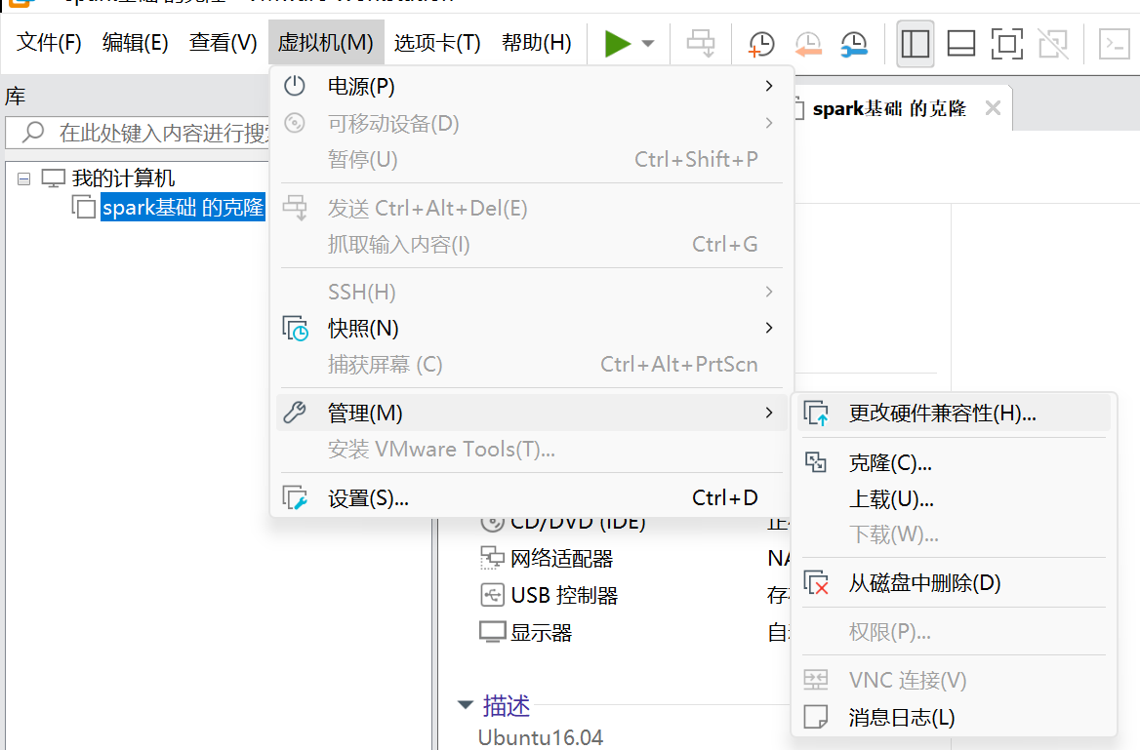Click the snapshot icon next to 快照(N)
1140x750 pixels.
click(x=295, y=329)
